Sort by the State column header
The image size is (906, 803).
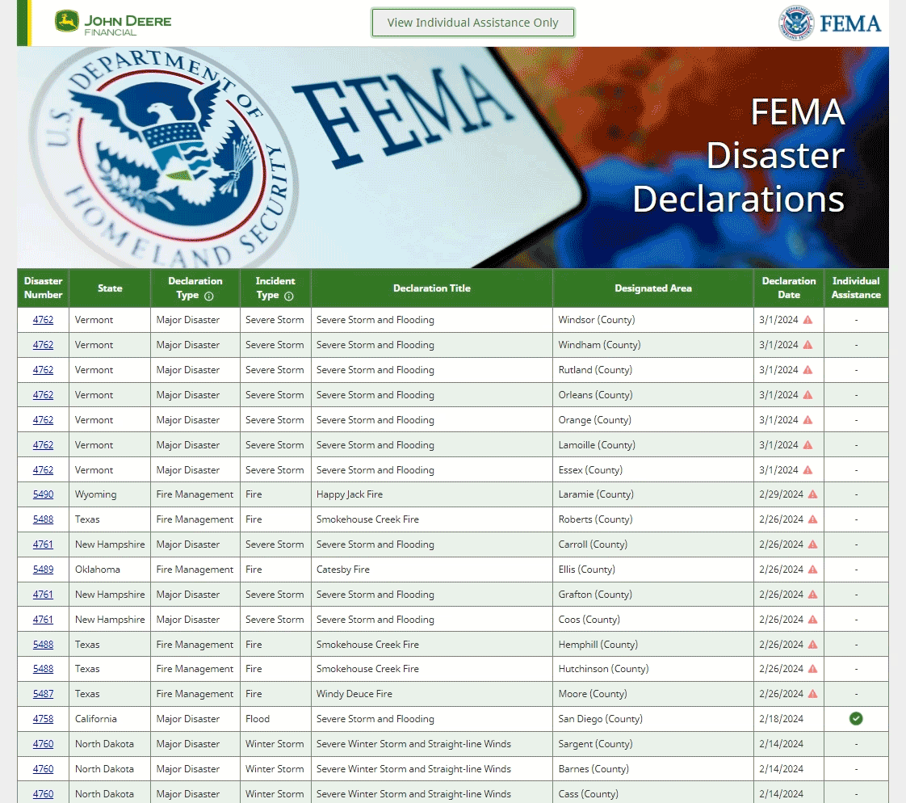(x=110, y=288)
